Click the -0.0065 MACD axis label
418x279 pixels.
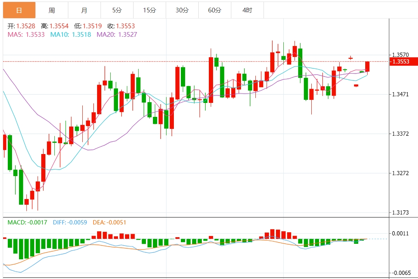(x=401, y=273)
